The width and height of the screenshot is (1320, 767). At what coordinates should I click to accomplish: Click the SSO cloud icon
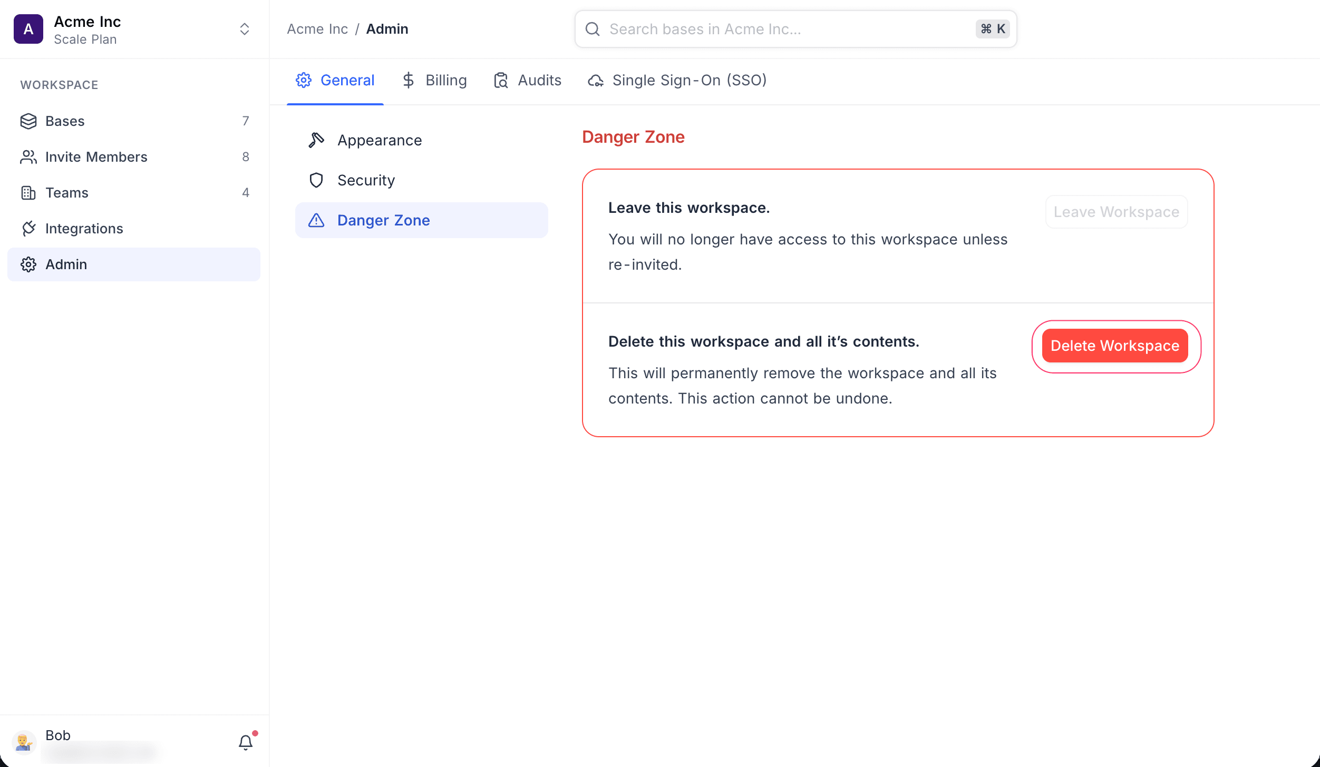click(x=596, y=80)
